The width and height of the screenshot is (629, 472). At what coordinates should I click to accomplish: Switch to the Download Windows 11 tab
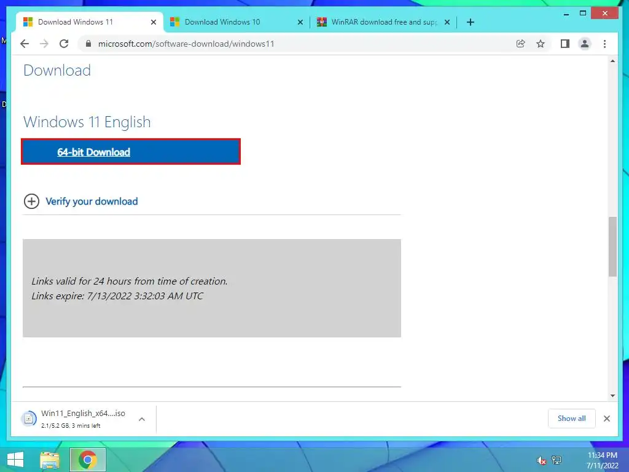click(88, 22)
